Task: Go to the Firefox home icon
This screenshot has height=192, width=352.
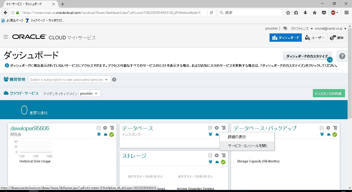Action: click(315, 13)
